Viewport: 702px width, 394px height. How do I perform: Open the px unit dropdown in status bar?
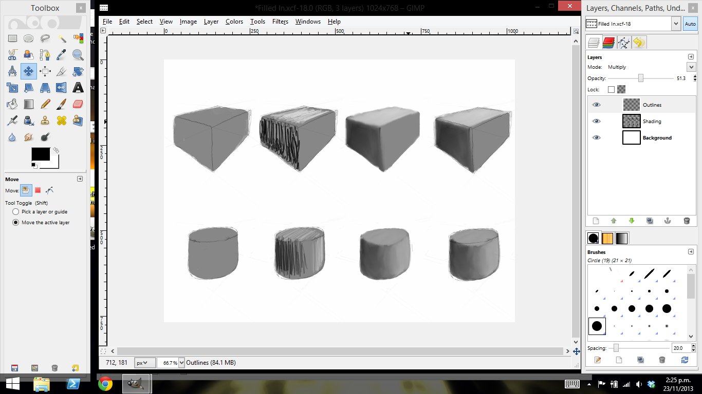click(x=144, y=363)
